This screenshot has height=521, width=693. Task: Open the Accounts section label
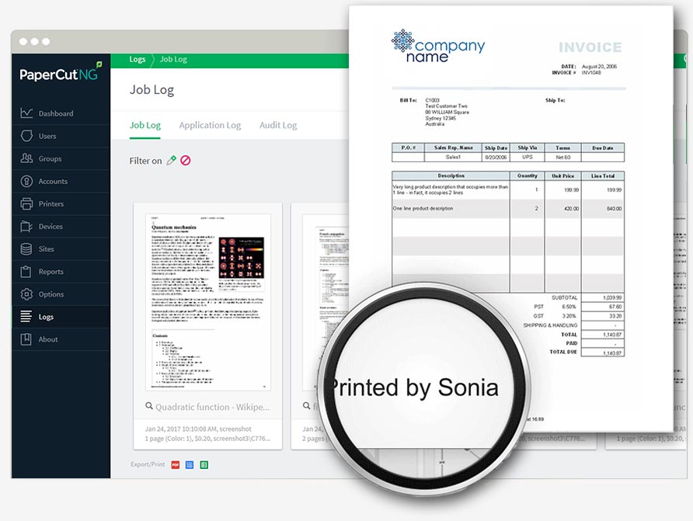tap(53, 181)
